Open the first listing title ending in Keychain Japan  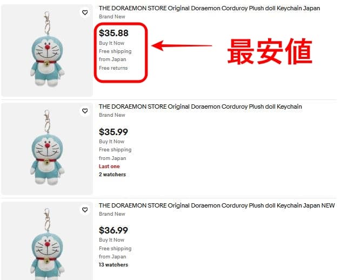coord(209,8)
